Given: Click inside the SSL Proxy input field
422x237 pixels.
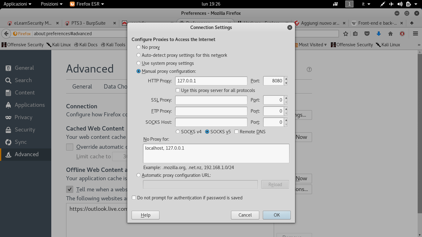Looking at the screenshot, I should pyautogui.click(x=211, y=100).
